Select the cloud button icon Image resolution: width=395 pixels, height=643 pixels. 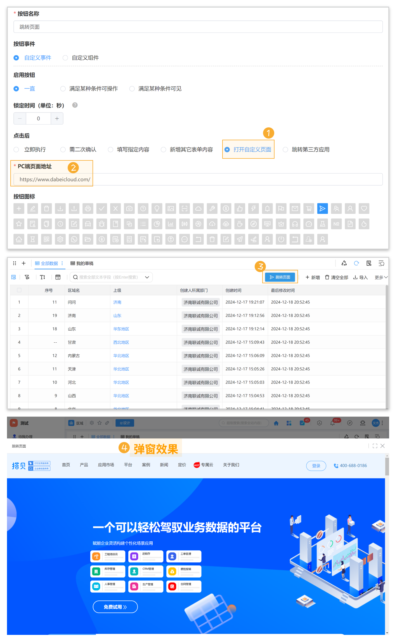point(198,209)
